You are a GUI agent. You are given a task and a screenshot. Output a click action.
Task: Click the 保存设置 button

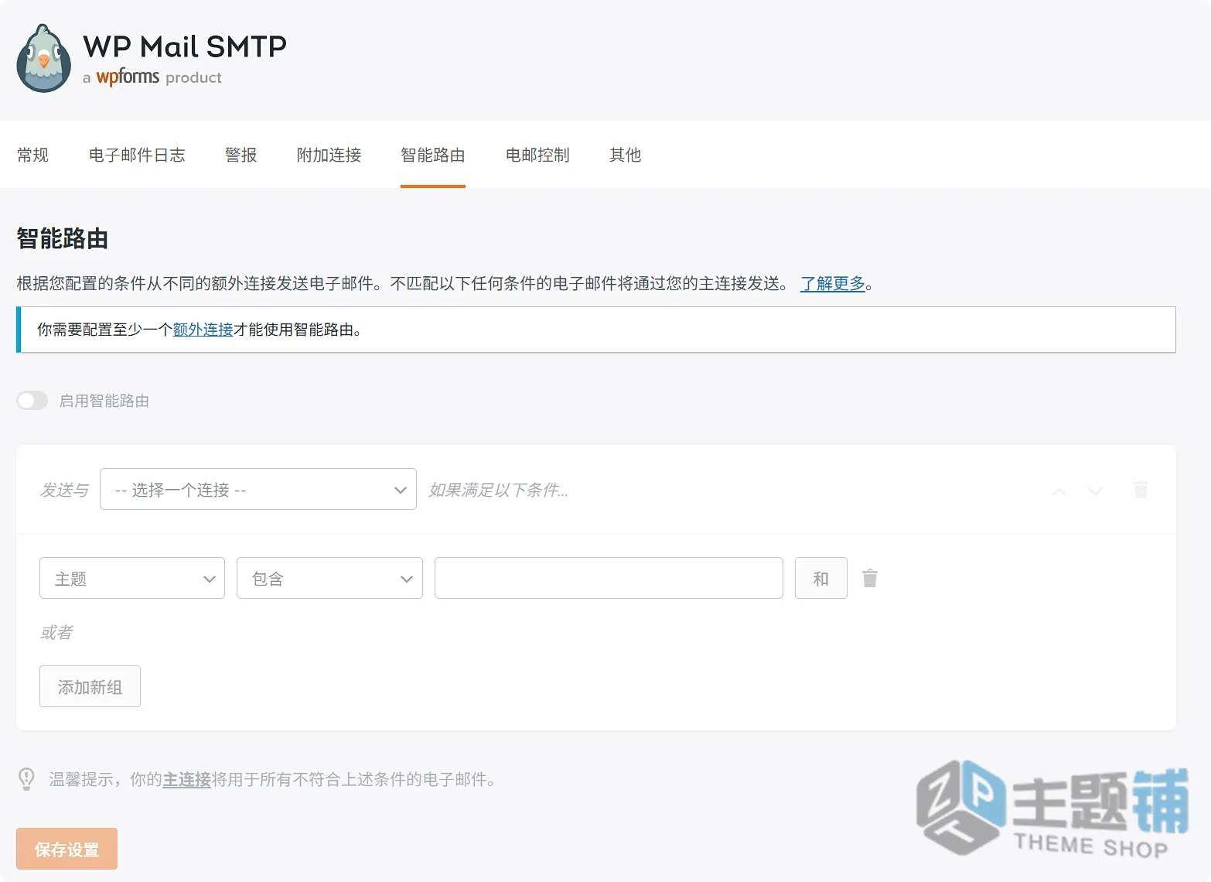[67, 849]
